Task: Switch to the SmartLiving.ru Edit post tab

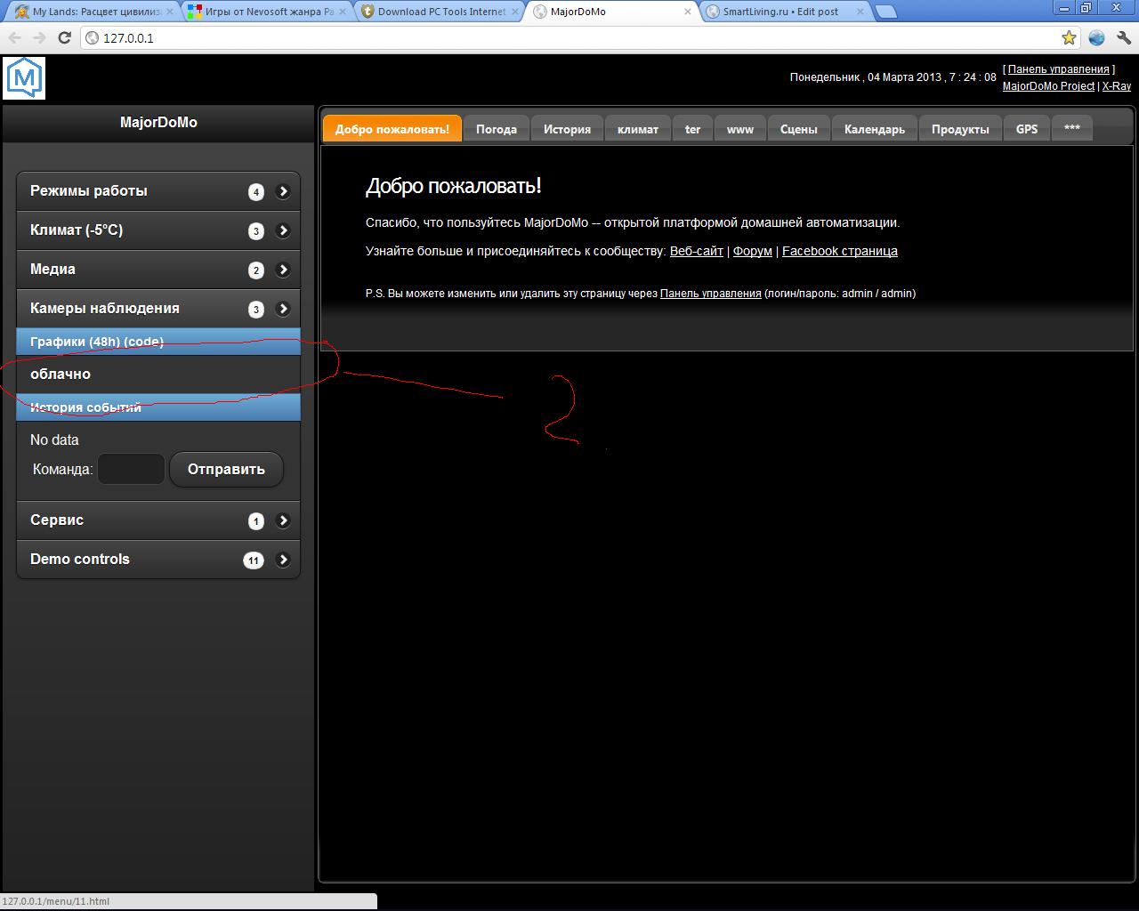Action: [784, 12]
